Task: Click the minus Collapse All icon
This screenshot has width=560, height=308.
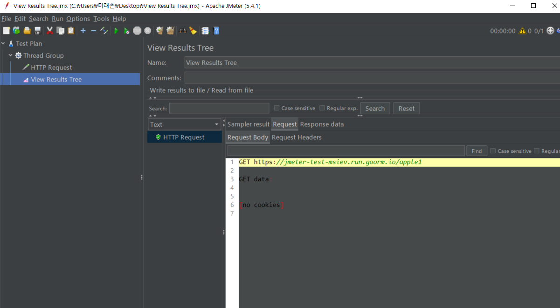Action: click(93, 31)
